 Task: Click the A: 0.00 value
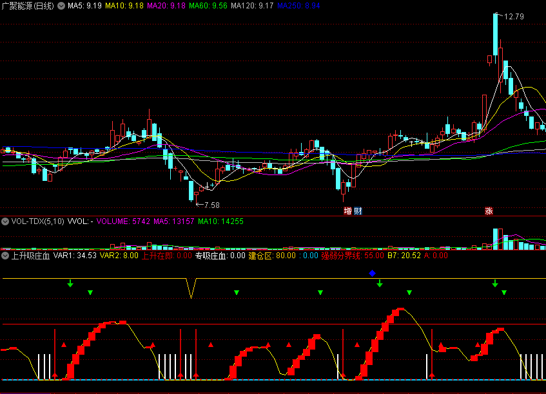pos(436,256)
